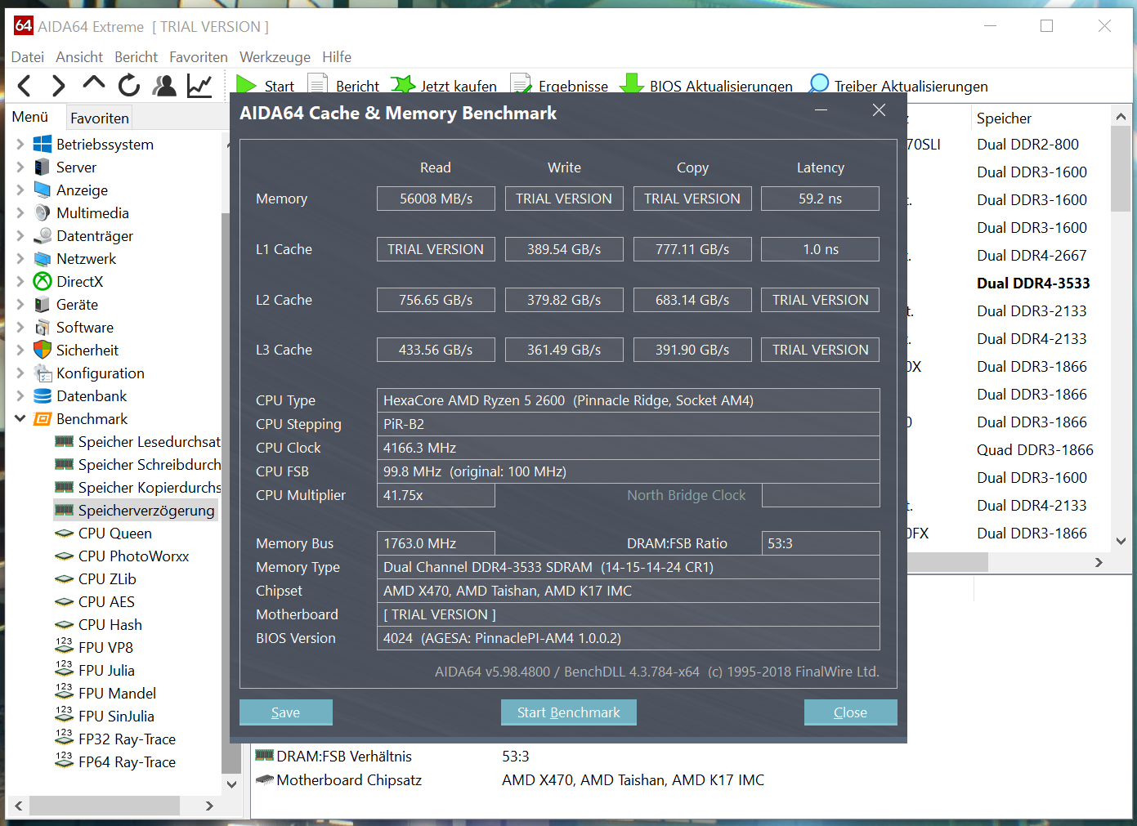The height and width of the screenshot is (826, 1137).
Task: Click the DirectX Xbox logo icon
Action: [43, 282]
